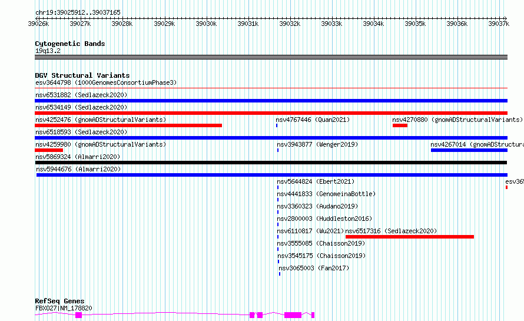Image resolution: width=524 pixels, height=321 pixels.
Task: Click the nsv4252476 gnomAD red variant bar
Action: click(x=128, y=125)
